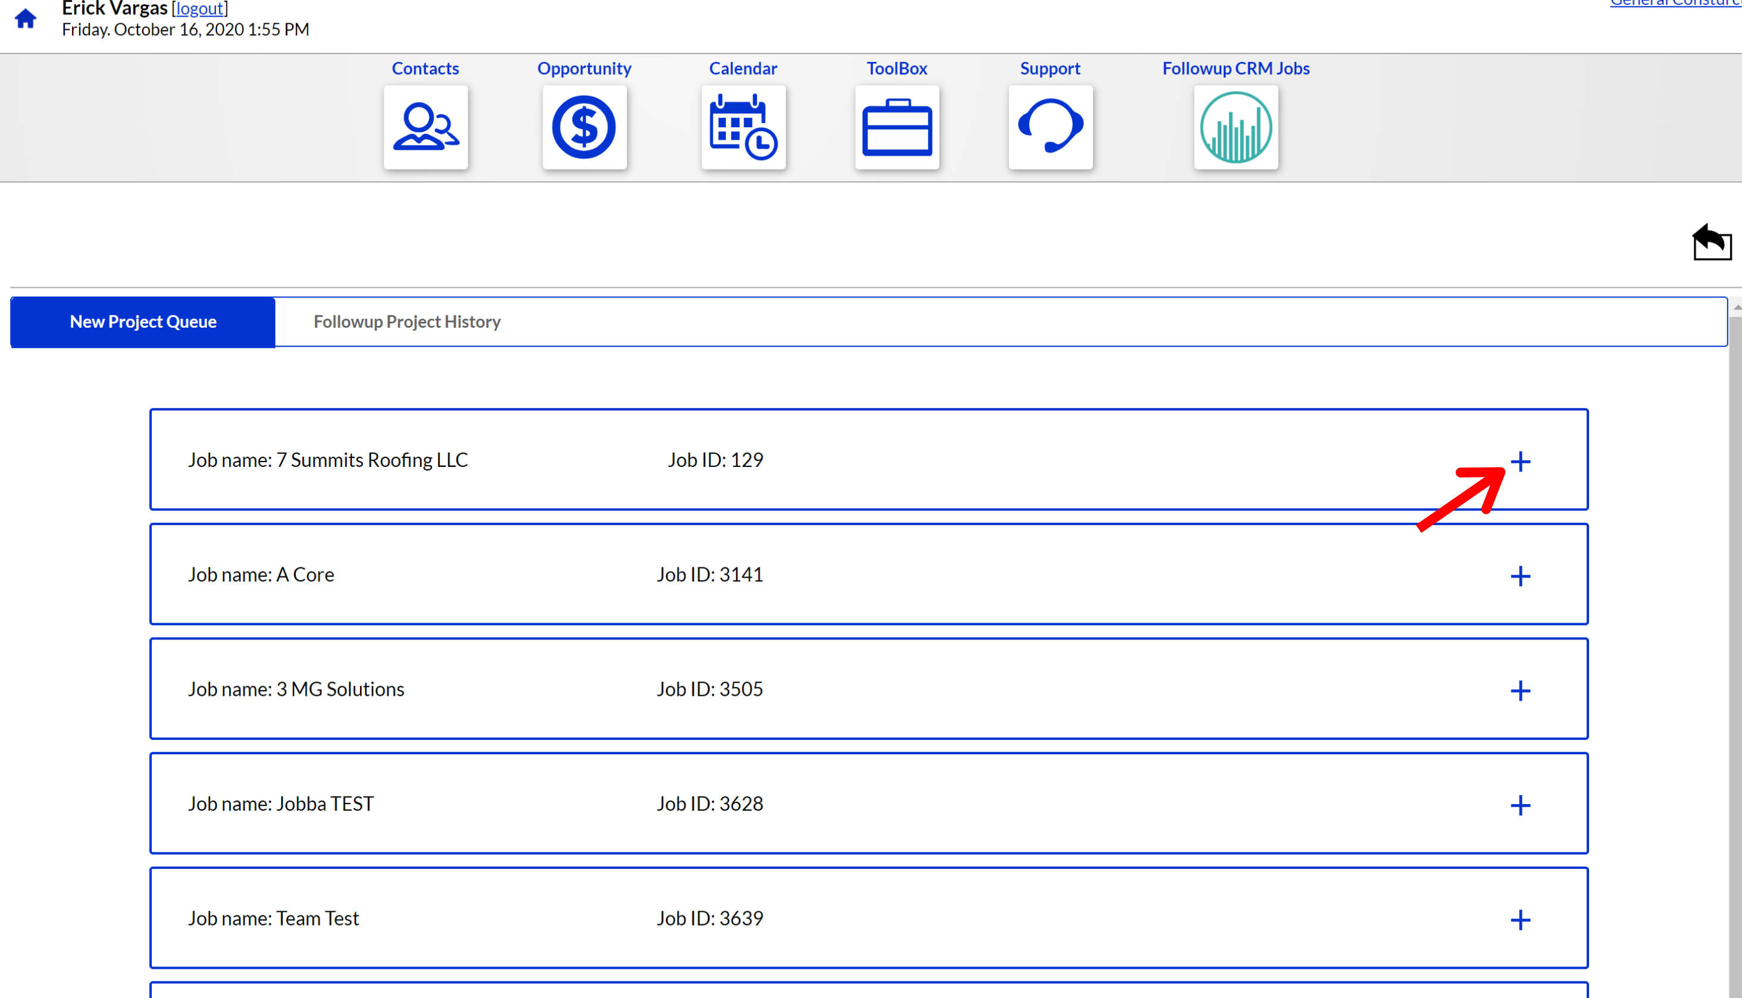Switch to Followup Project History tab
Viewport: 1742px width, 998px height.
pyautogui.click(x=406, y=322)
